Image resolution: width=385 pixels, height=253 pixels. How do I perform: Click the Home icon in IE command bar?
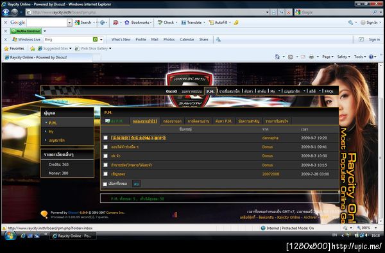277,57
